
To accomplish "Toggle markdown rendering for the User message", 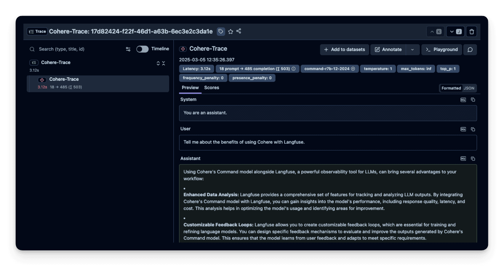I will tap(463, 129).
